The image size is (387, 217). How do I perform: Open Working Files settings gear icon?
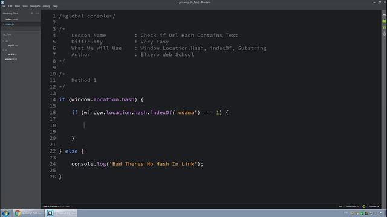pyautogui.click(x=32, y=13)
